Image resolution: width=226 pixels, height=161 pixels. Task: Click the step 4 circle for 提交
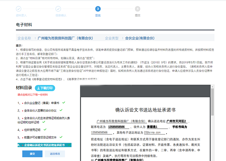coord(137,9)
